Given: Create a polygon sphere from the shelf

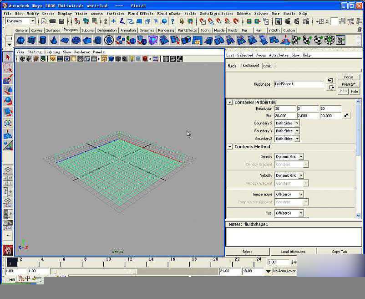Looking at the screenshot, I should tap(21, 40).
